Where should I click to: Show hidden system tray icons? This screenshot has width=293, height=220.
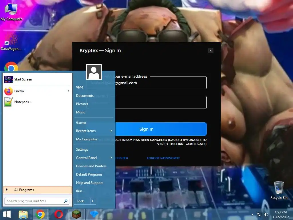click(252, 215)
